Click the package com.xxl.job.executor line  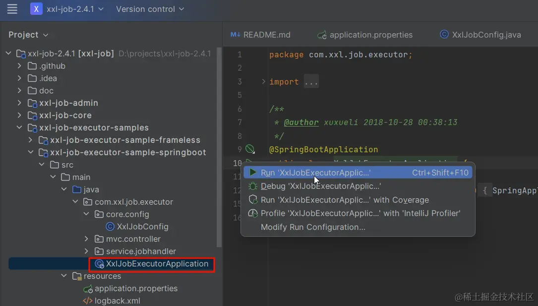pos(341,55)
